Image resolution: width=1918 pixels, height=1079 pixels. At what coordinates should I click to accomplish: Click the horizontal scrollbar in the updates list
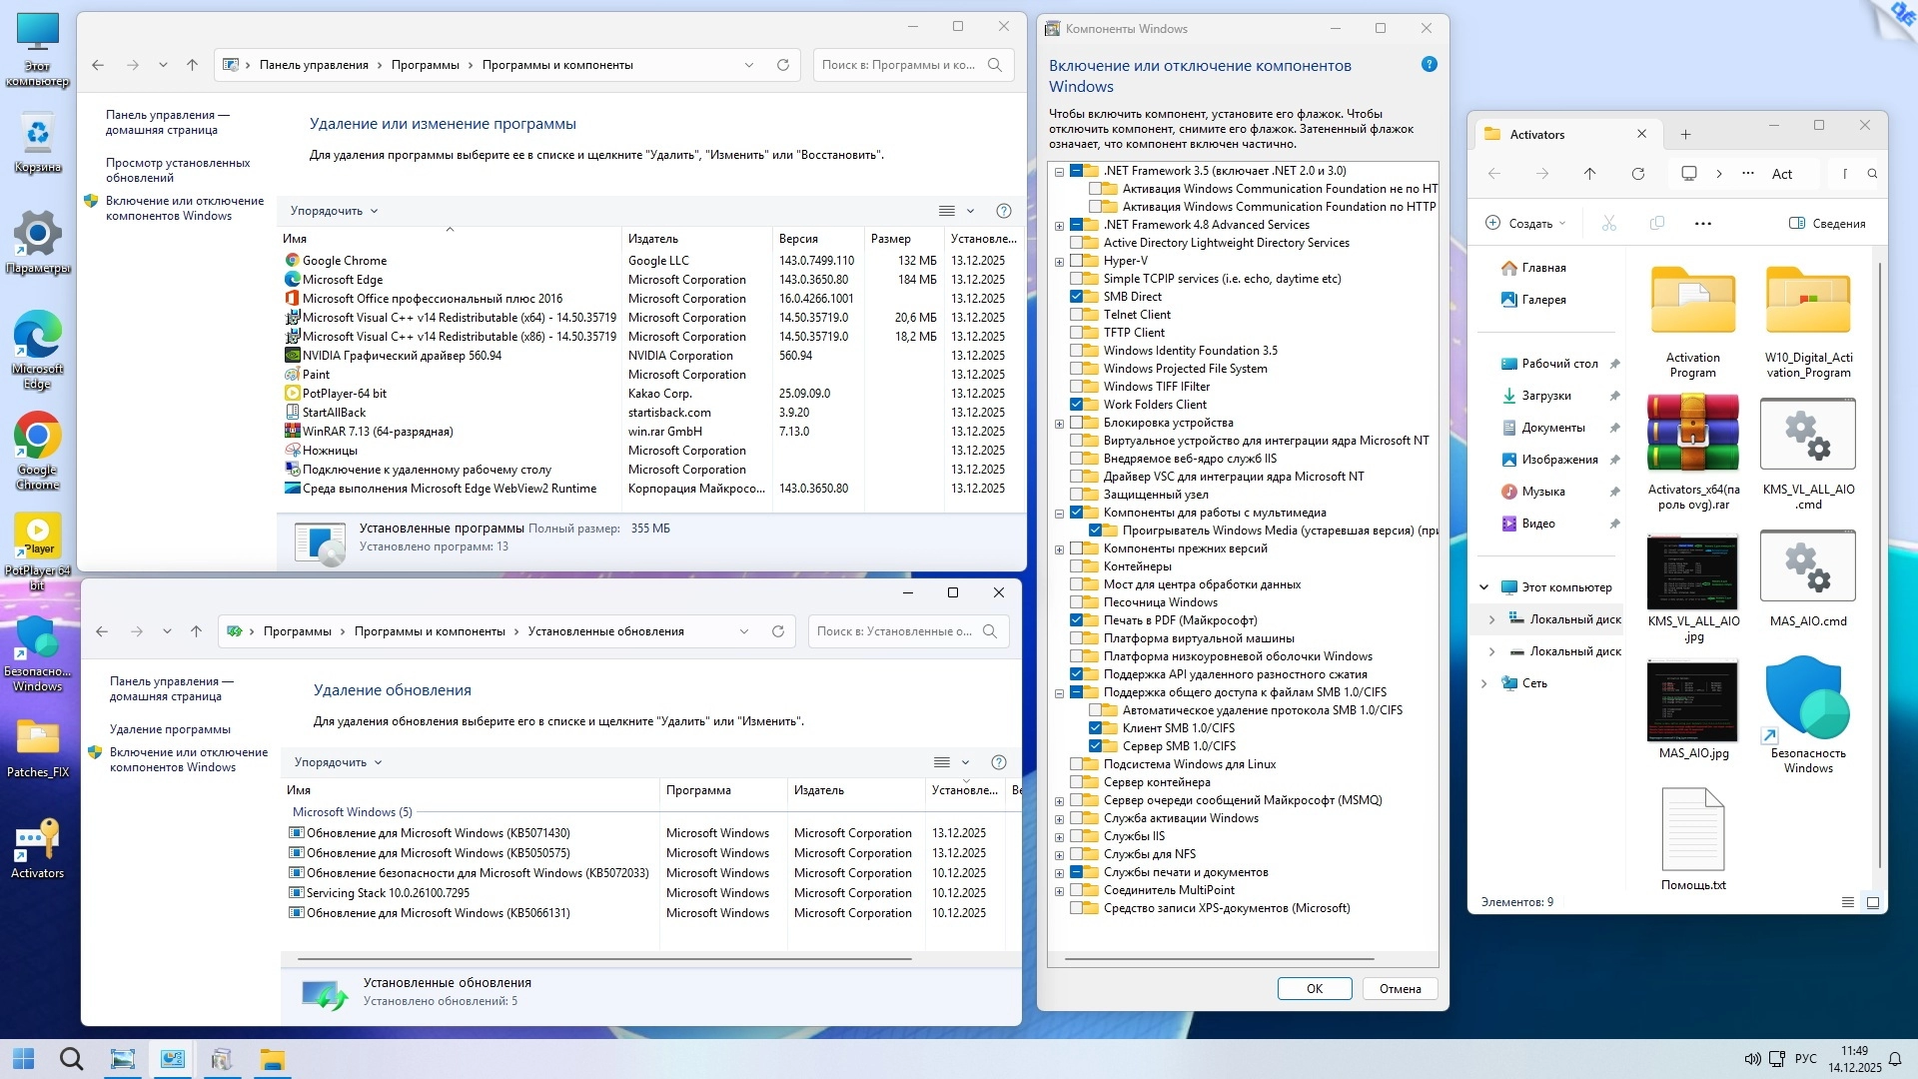[604, 959]
